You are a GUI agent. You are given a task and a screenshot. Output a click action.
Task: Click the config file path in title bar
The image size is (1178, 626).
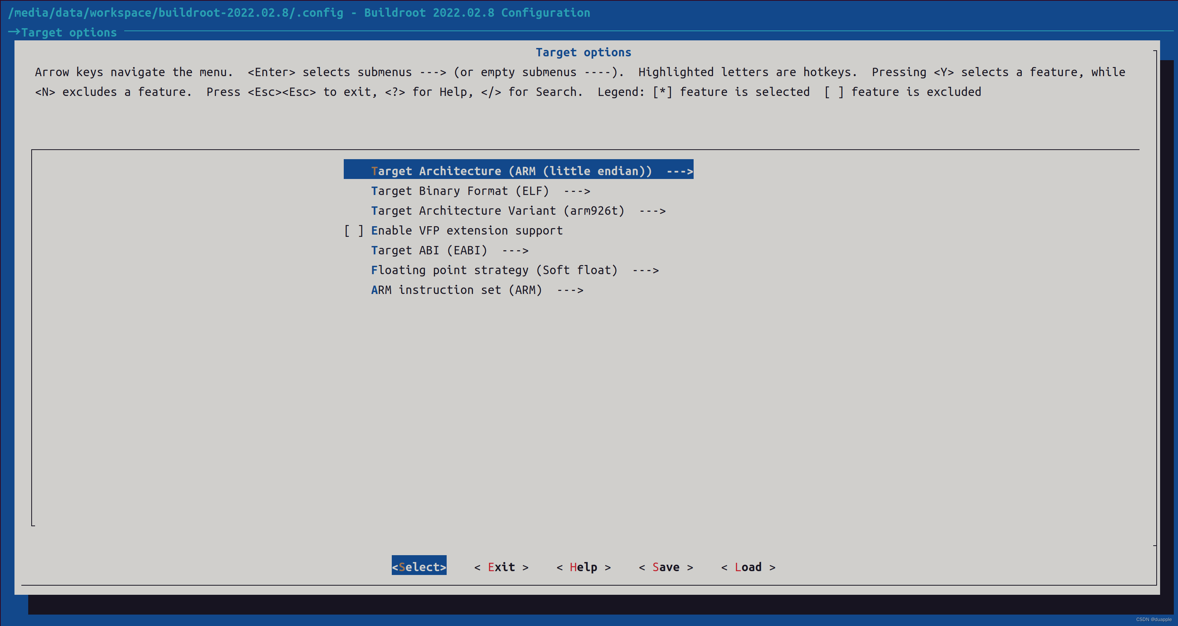[x=176, y=12]
